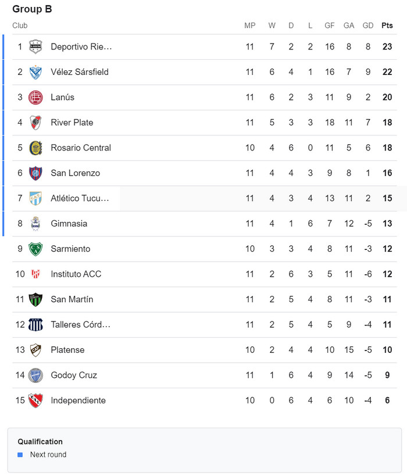This screenshot has width=407, height=476.
Task: Open the Instituto ACC team link
Action: click(76, 274)
